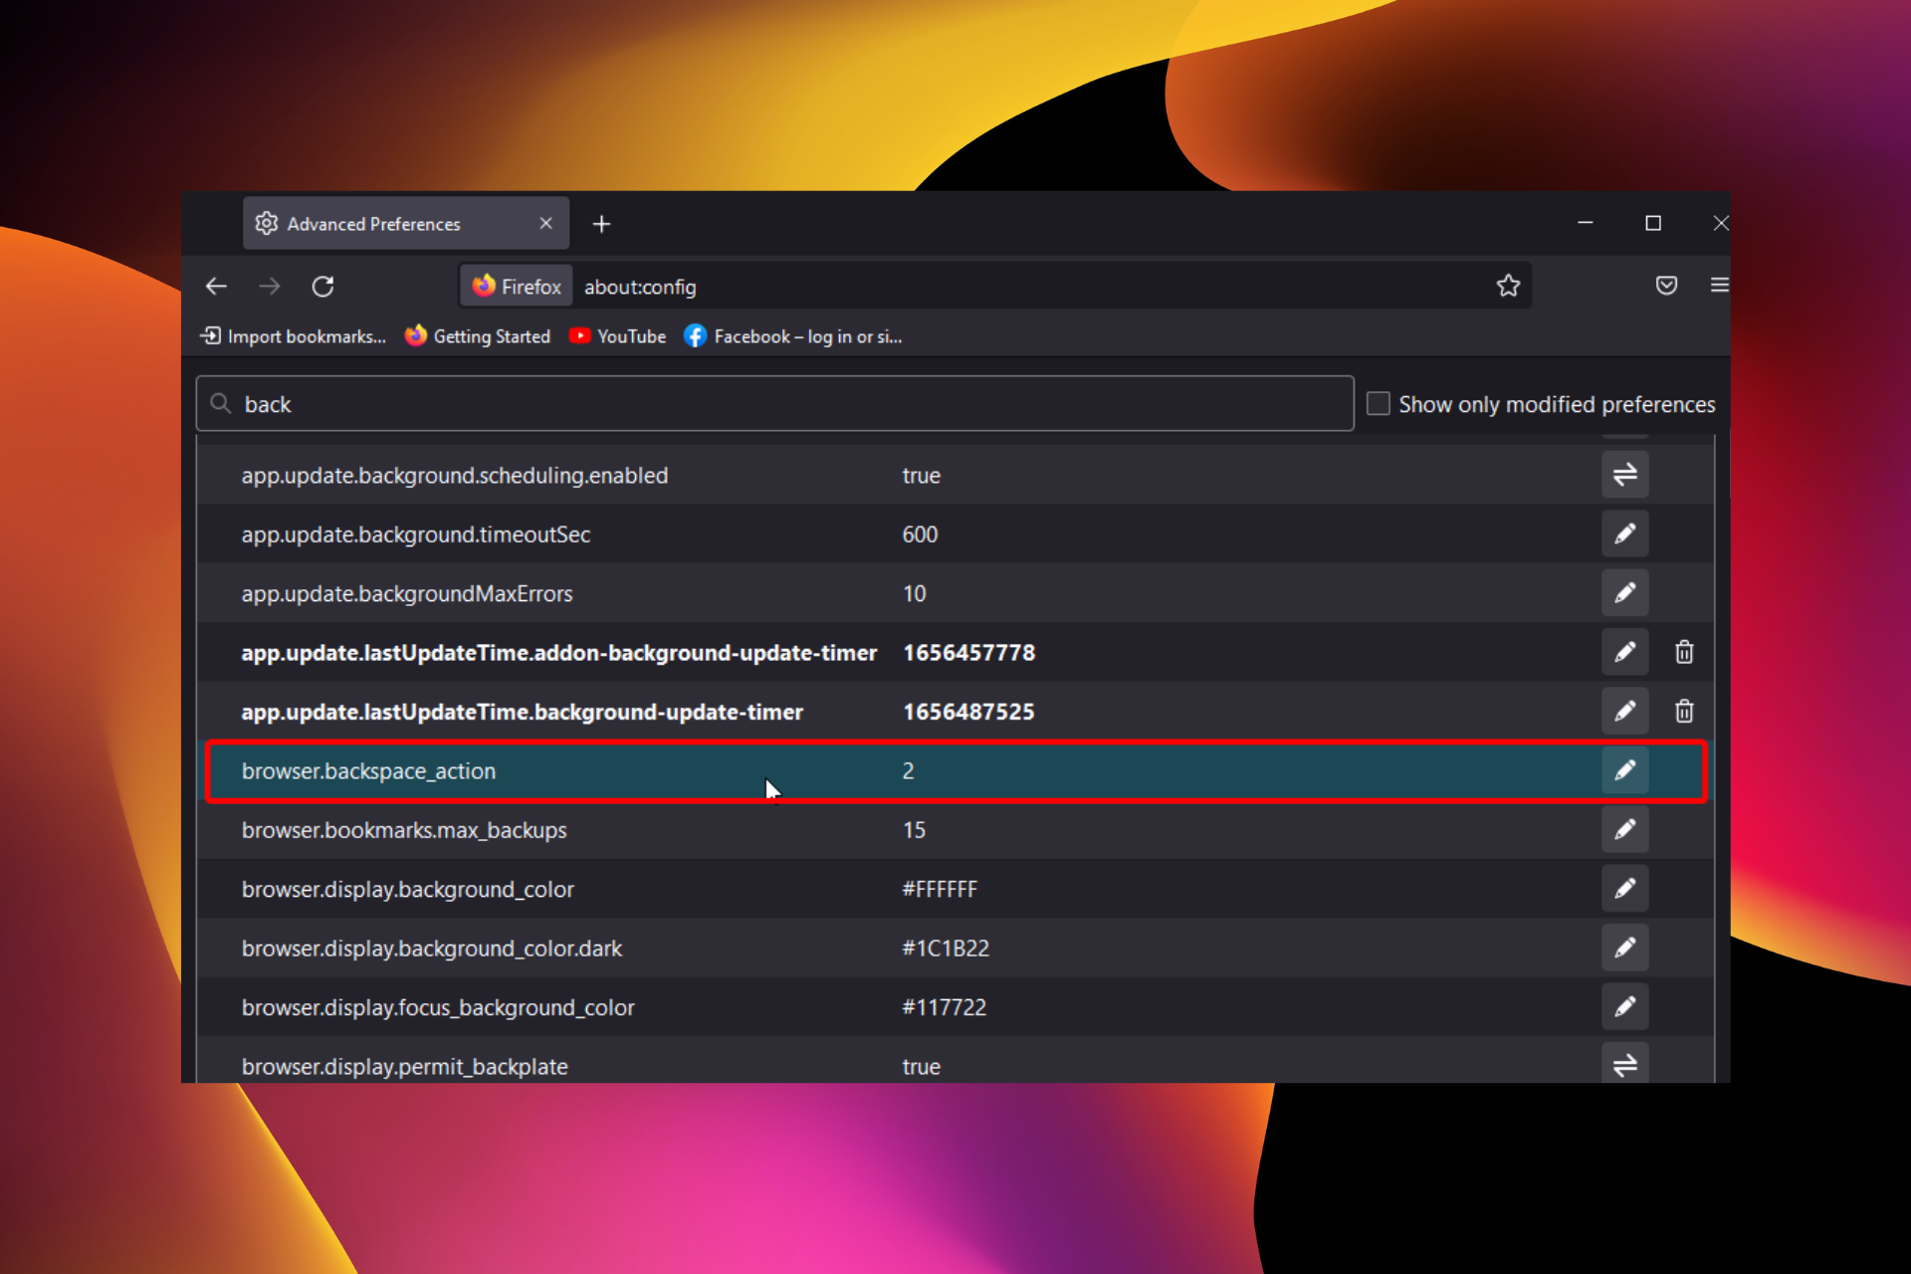1911x1274 pixels.
Task: Bookmark this page with star icon
Action: coord(1508,287)
